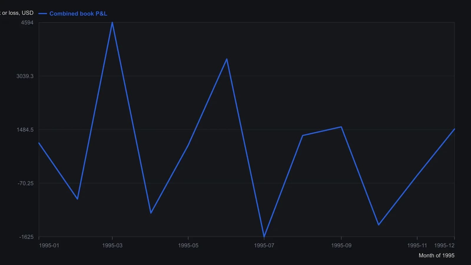Click the line peak at 1995-03
The image size is (471, 265).
pos(112,22)
